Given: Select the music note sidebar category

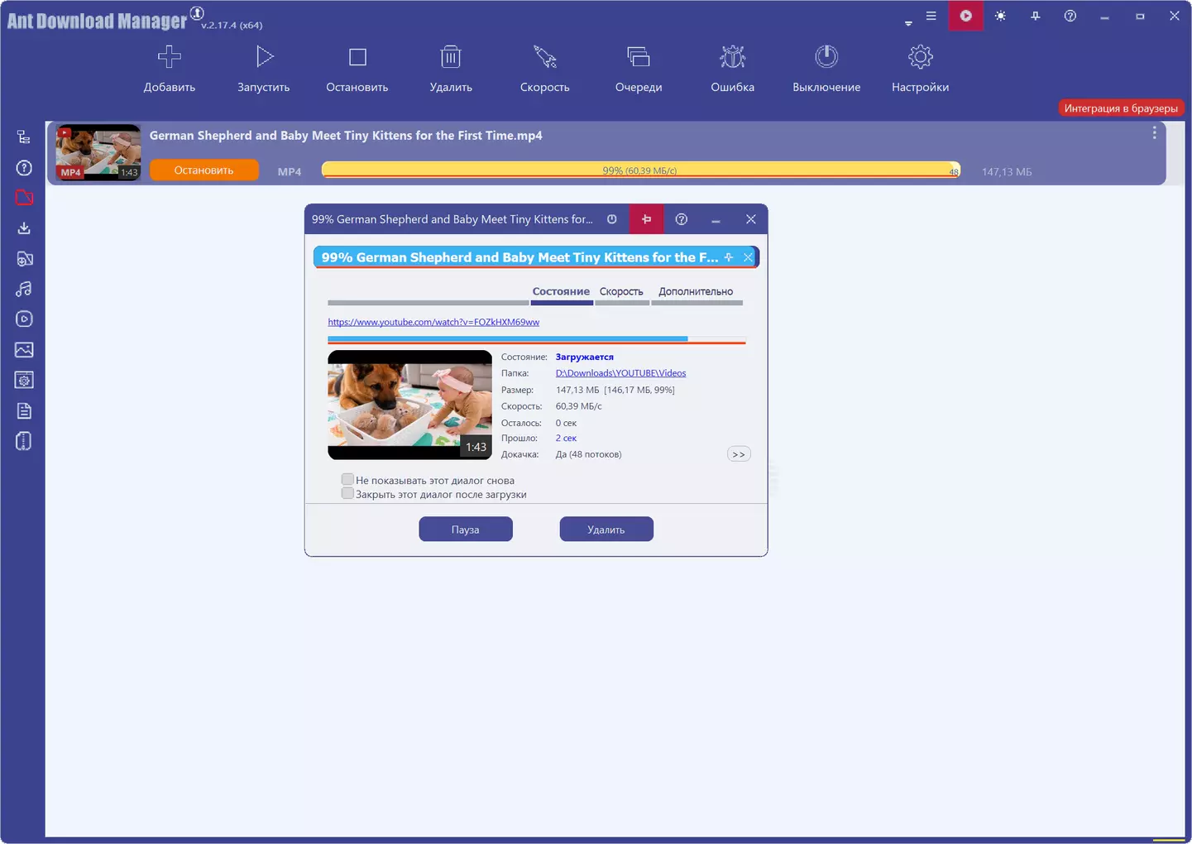Looking at the screenshot, I should (x=24, y=289).
